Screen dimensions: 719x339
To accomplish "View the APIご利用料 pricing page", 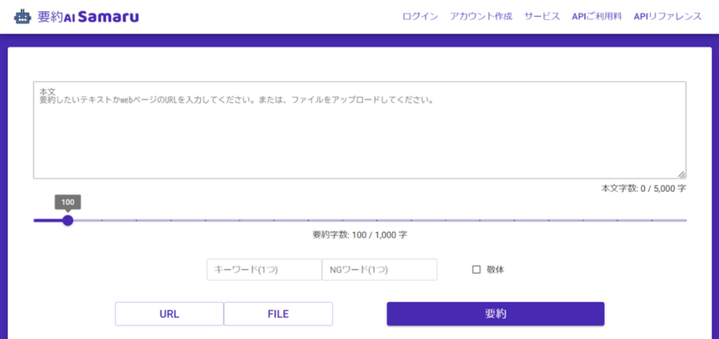I will [x=597, y=17].
